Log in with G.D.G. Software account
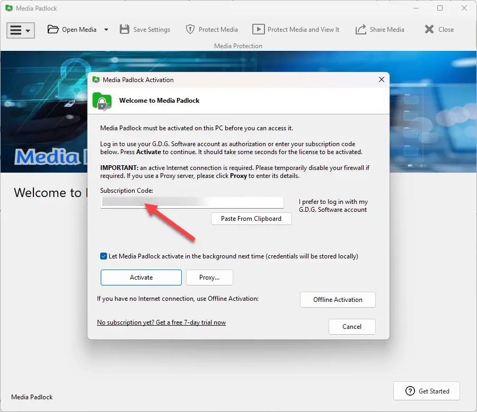 tap(332, 205)
